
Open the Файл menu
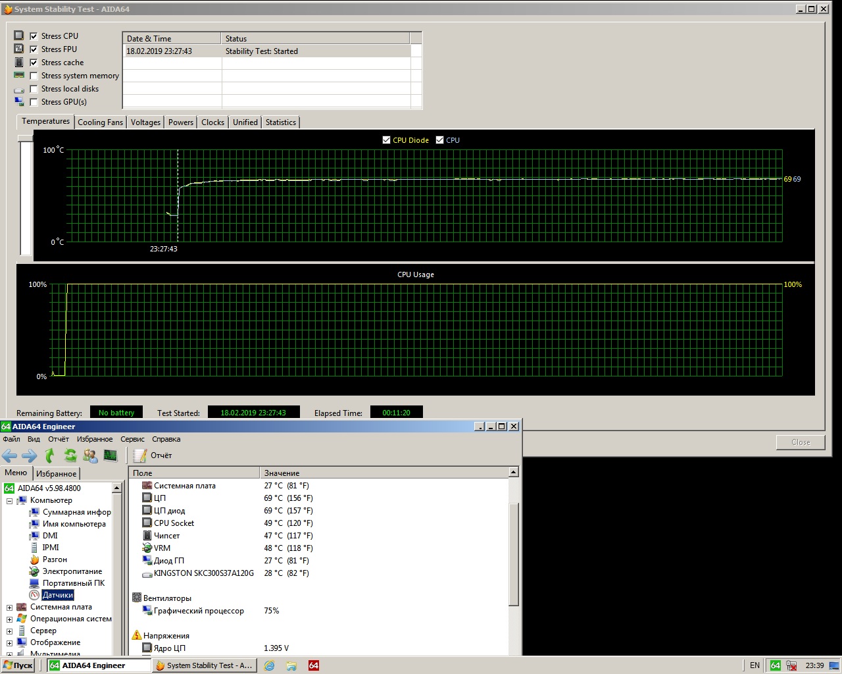11,439
